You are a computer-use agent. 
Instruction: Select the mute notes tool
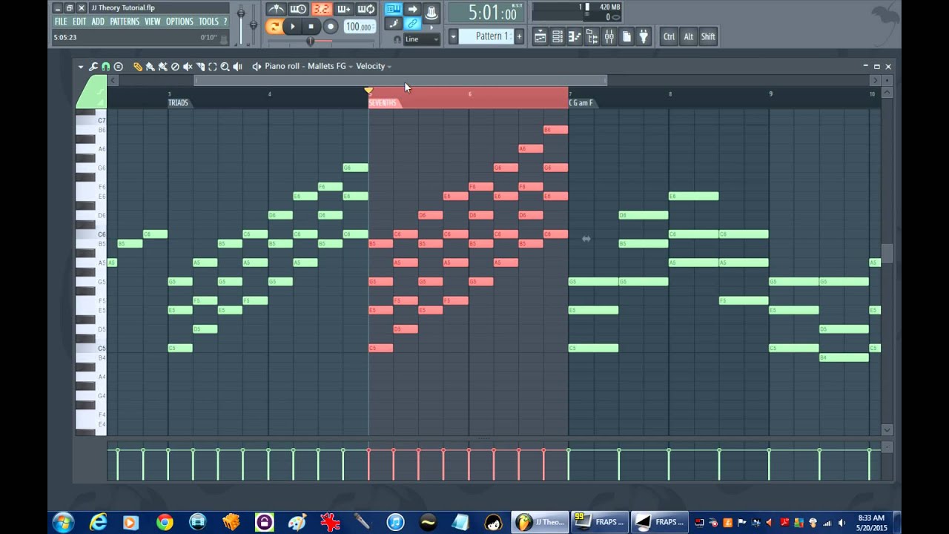[x=188, y=66]
